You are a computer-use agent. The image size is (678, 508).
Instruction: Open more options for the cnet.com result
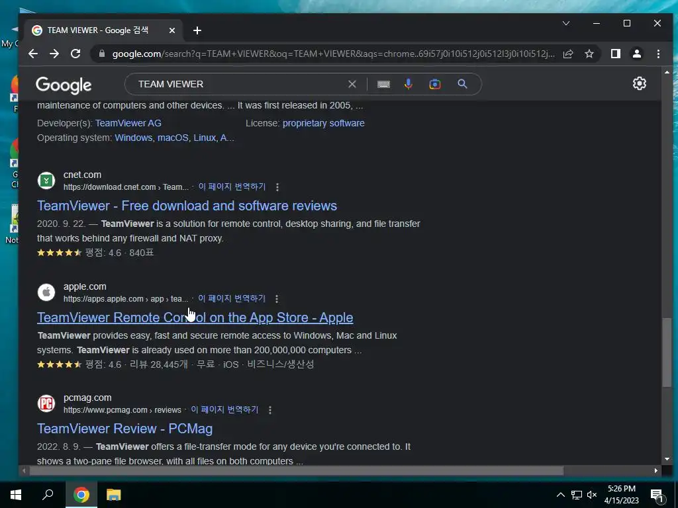coord(277,187)
